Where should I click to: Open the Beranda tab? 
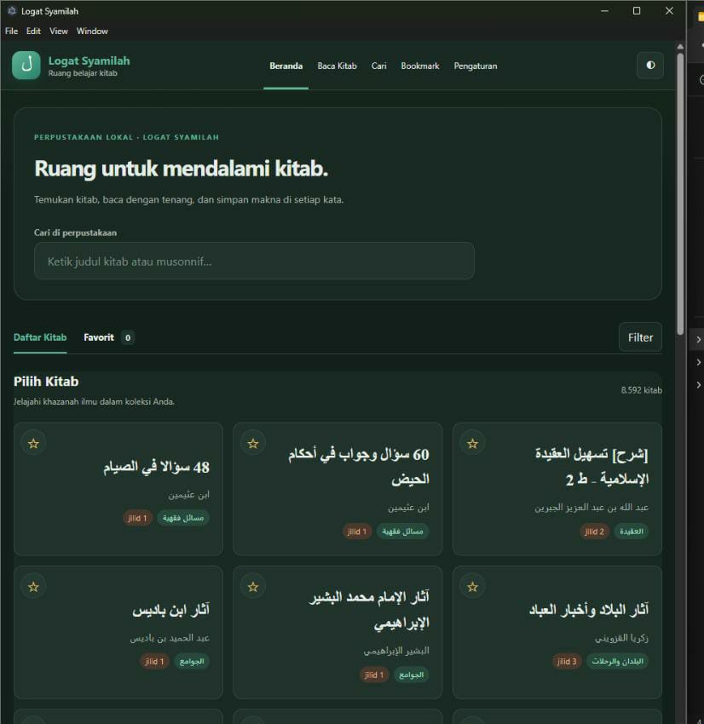click(x=286, y=66)
